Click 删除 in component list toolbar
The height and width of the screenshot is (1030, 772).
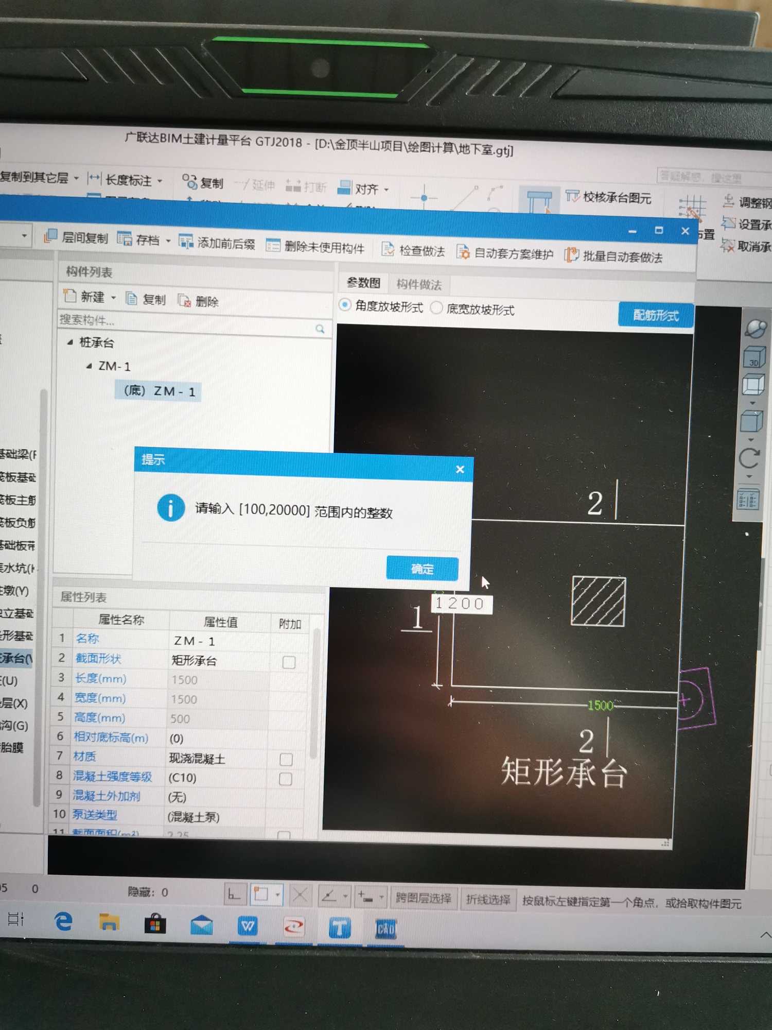199,301
